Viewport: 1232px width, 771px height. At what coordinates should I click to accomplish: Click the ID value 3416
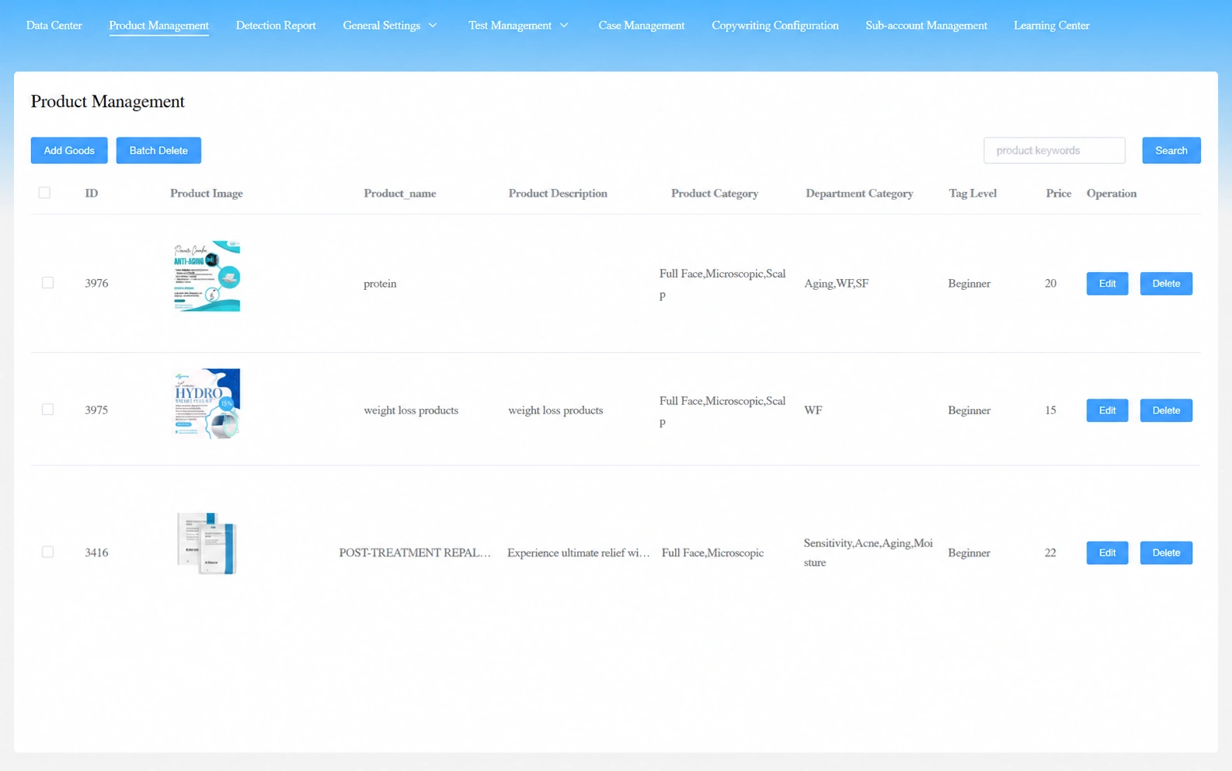pos(96,553)
